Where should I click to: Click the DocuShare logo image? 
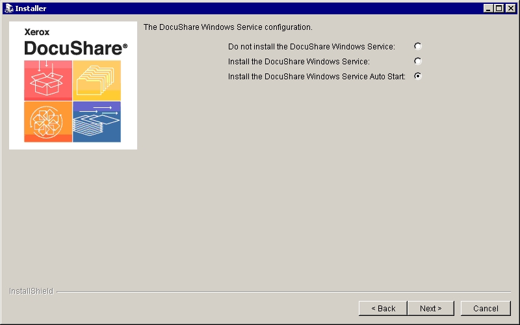[73, 85]
